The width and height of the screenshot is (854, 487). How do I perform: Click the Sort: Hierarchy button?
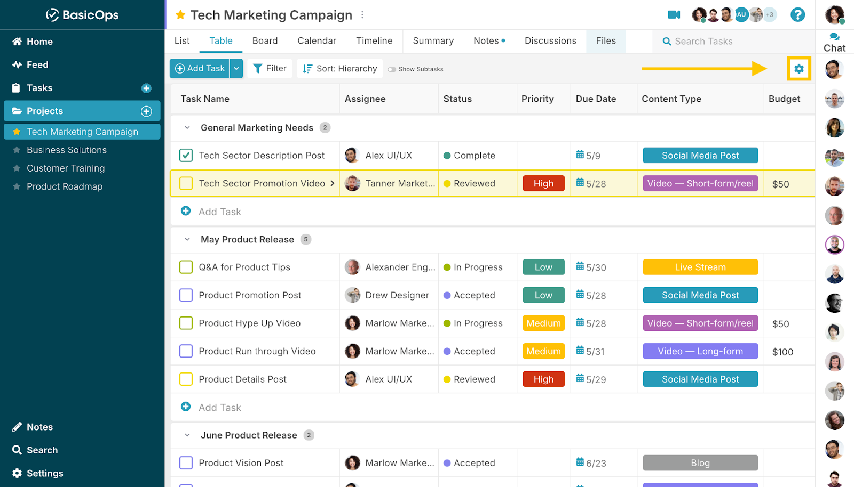pos(340,69)
